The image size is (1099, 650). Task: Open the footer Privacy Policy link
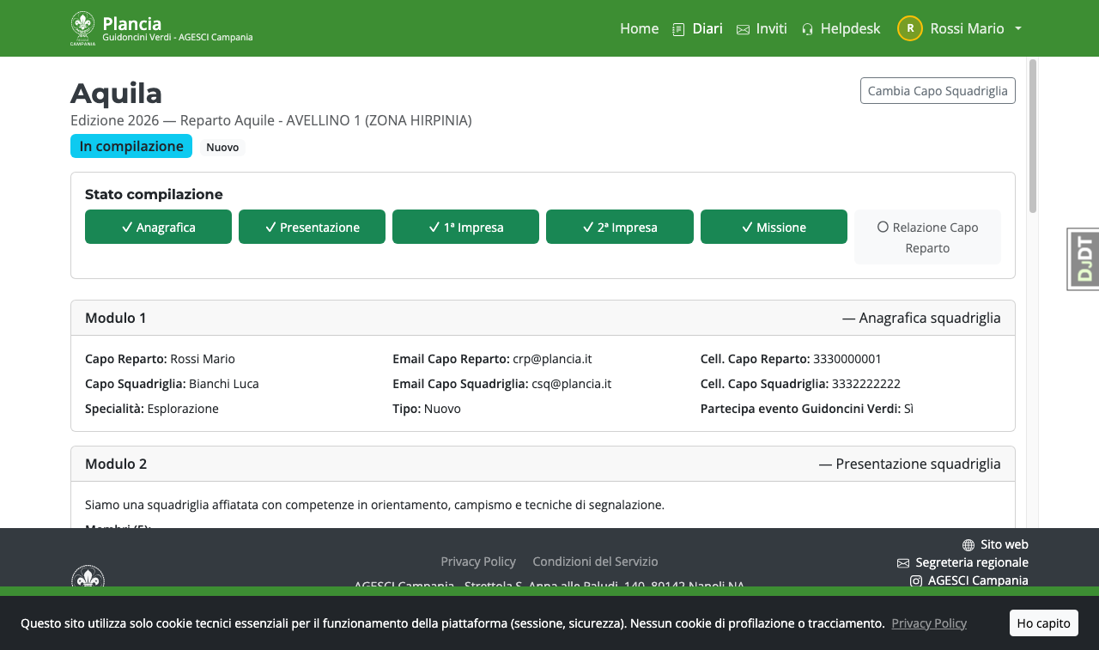click(478, 562)
